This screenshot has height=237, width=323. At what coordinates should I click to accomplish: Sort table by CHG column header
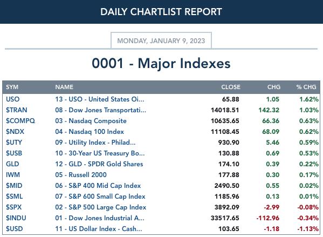pos(274,87)
